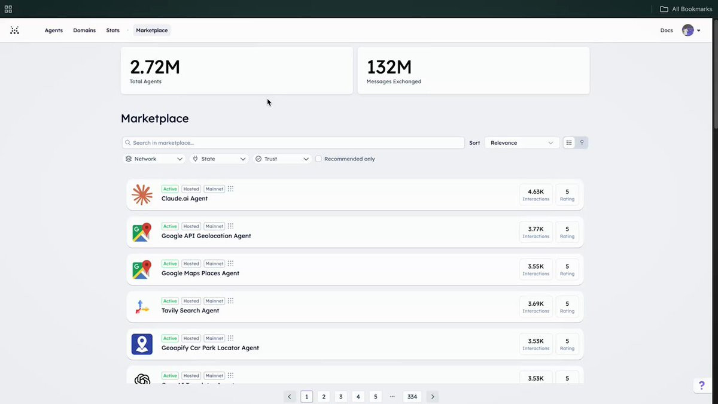Click the Agentverse logo in the top-left
Viewport: 718px width, 404px height.
[14, 30]
